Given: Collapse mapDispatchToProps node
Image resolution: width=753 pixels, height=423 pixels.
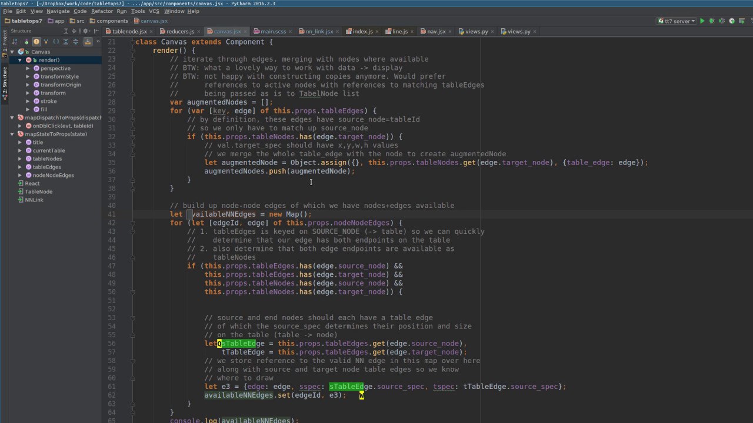Looking at the screenshot, I should point(12,117).
